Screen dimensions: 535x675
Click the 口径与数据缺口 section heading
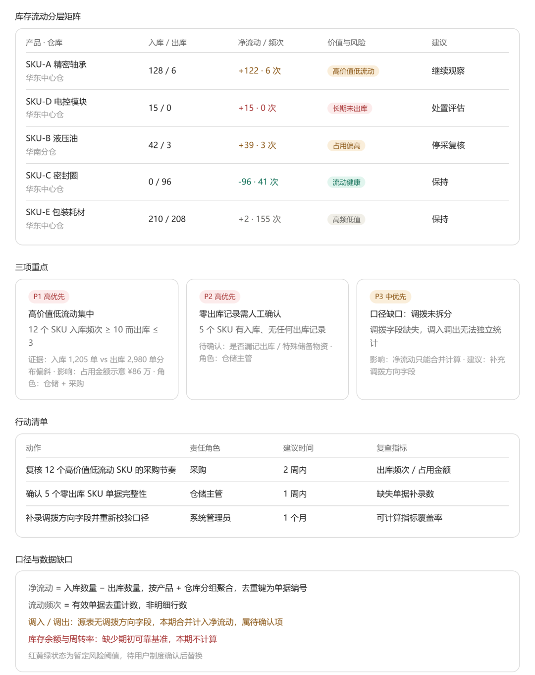(44, 560)
